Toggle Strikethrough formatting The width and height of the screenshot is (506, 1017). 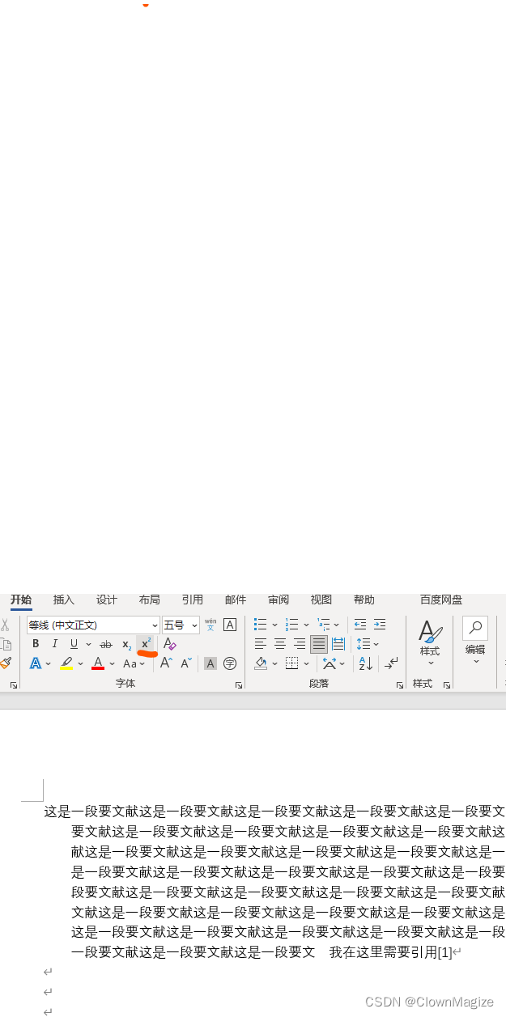click(106, 644)
